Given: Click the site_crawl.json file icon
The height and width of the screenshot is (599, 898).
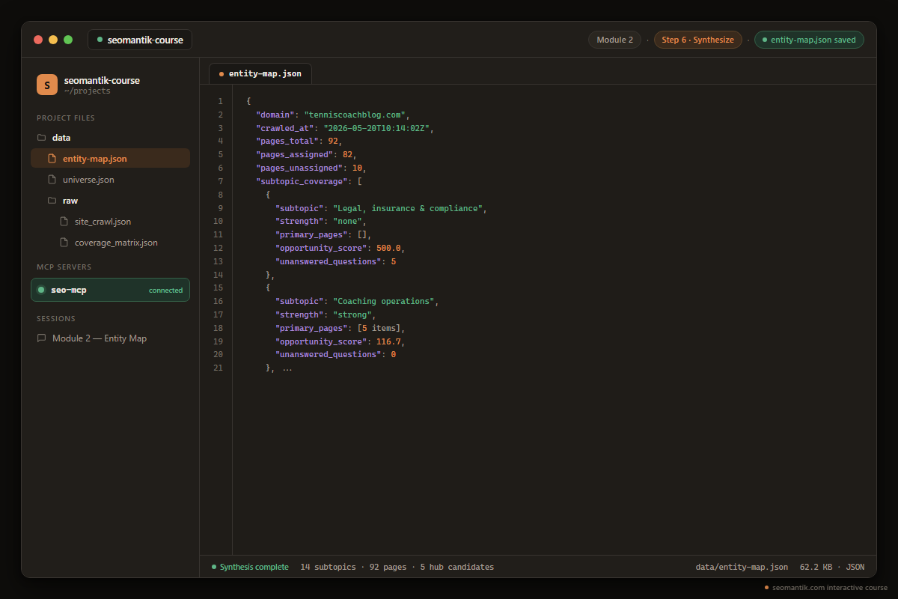Looking at the screenshot, I should [64, 222].
